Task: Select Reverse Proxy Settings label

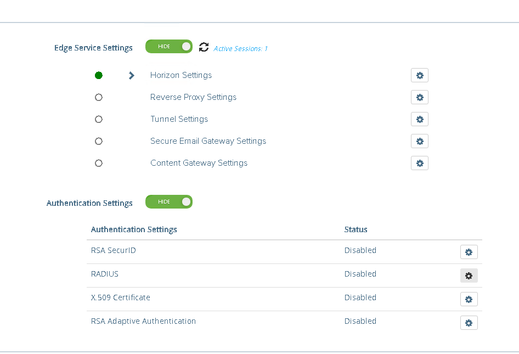Action: coord(193,97)
